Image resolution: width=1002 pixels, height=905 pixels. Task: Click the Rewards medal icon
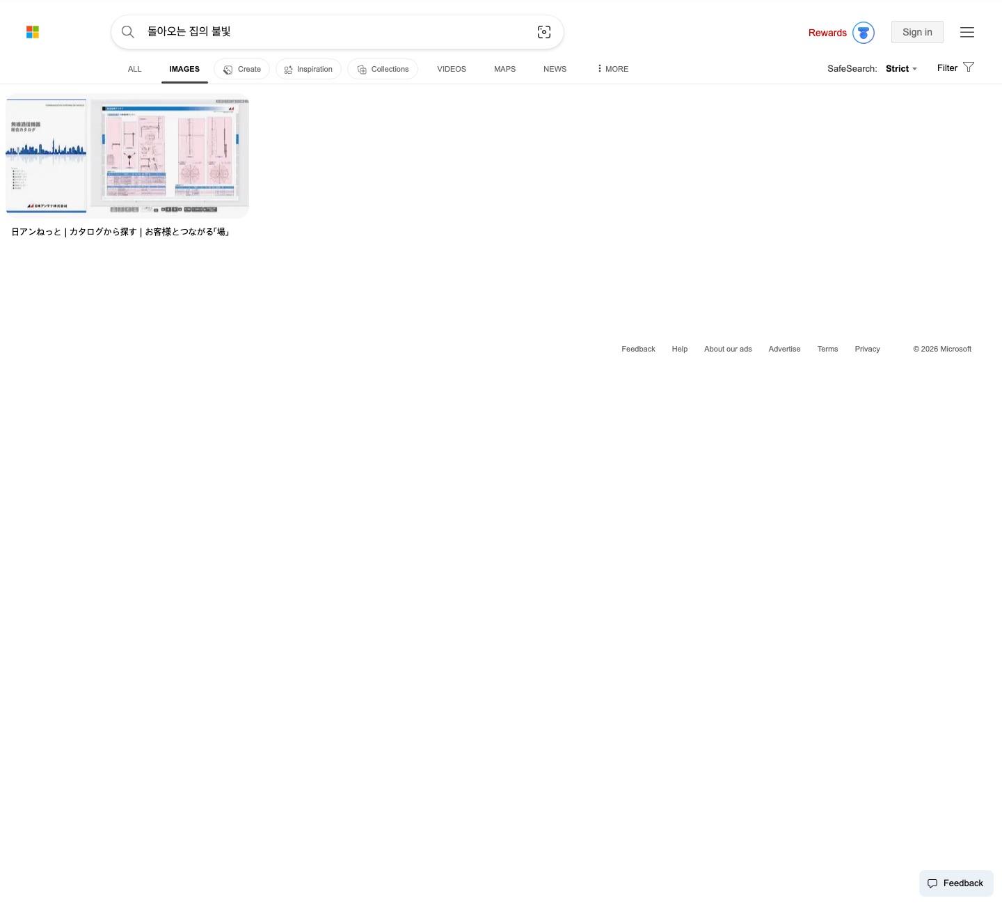(864, 33)
